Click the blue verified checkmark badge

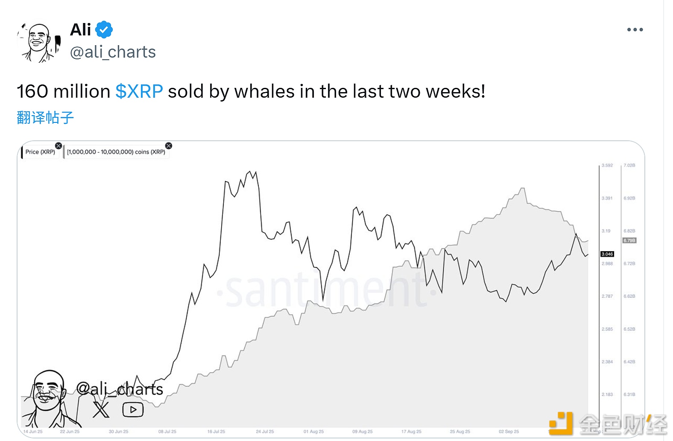pyautogui.click(x=104, y=30)
